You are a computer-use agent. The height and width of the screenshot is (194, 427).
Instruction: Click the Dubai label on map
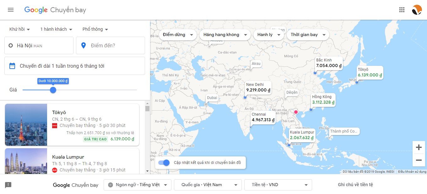coord(212,98)
